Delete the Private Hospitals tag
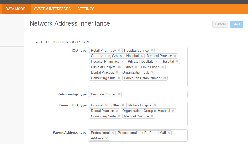This screenshot has height=144, width=248. (x=156, y=62)
